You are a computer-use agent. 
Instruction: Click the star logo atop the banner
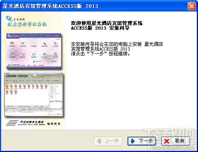click(x=9, y=19)
